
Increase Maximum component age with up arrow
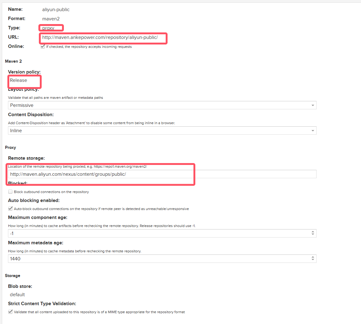tap(313, 232)
